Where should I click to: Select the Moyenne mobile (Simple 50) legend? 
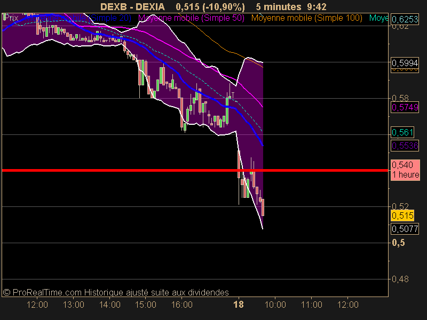[x=191, y=18]
